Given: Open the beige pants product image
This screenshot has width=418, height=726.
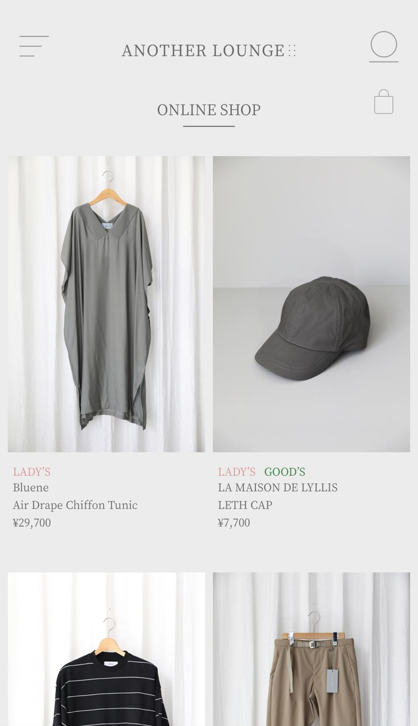Looking at the screenshot, I should (311, 649).
